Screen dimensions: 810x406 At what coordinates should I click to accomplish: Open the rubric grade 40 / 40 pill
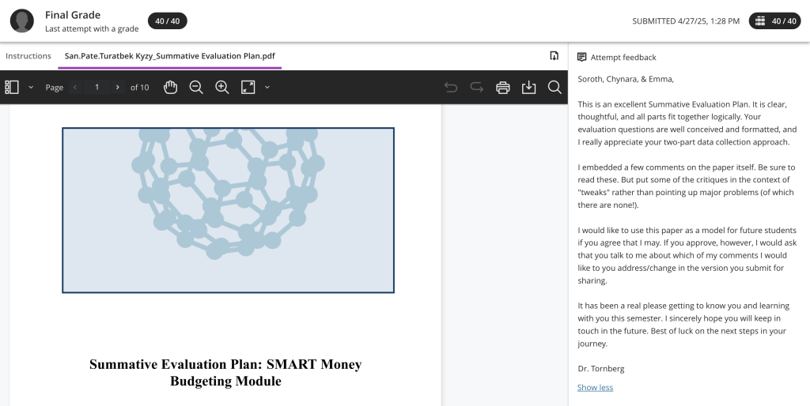click(x=774, y=21)
